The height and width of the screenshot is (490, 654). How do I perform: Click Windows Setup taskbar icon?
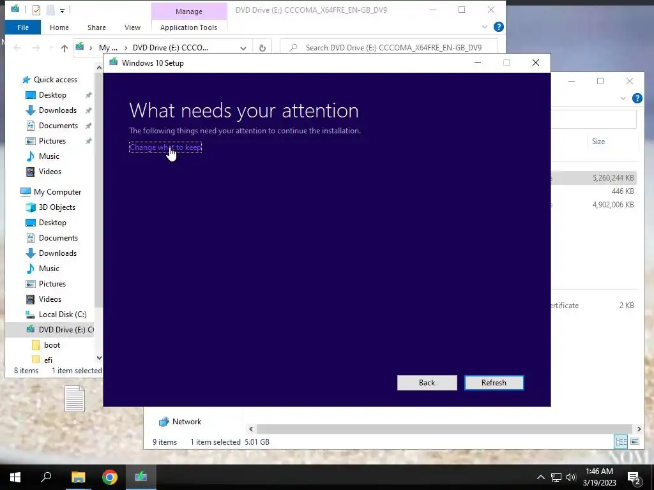(141, 477)
